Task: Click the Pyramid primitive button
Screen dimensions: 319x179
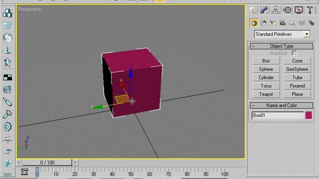Action: [x=297, y=86]
